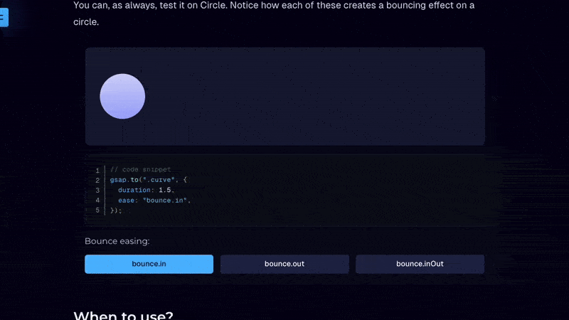Click the gsap.to(".curve" code line
569x320 pixels.
tap(148, 181)
